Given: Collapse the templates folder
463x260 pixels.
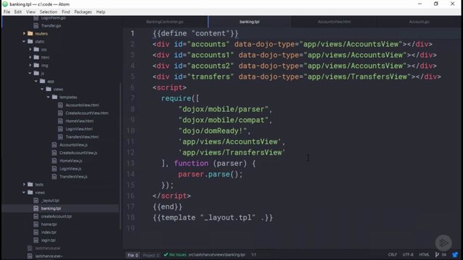Looking at the screenshot, I should (x=48, y=97).
